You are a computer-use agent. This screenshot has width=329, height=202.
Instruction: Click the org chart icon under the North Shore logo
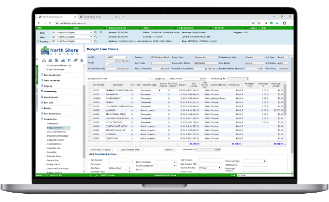(44, 61)
